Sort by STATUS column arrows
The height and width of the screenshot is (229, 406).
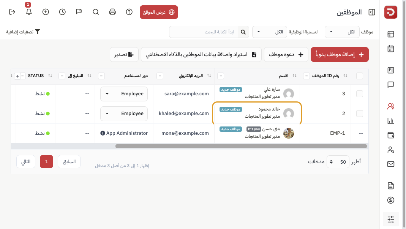(50, 76)
